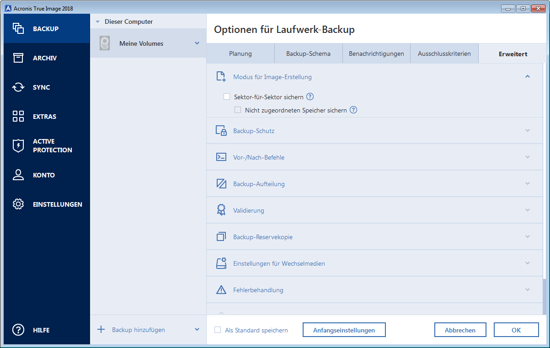The width and height of the screenshot is (550, 348).
Task: Open the Archiv section icon
Action: pyautogui.click(x=18, y=58)
